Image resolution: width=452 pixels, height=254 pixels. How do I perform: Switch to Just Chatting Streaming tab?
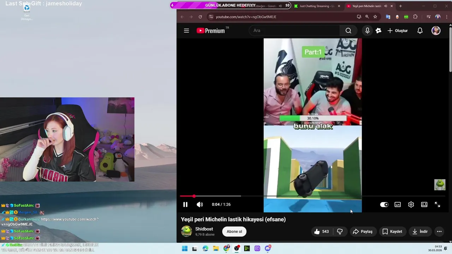tap(317, 6)
